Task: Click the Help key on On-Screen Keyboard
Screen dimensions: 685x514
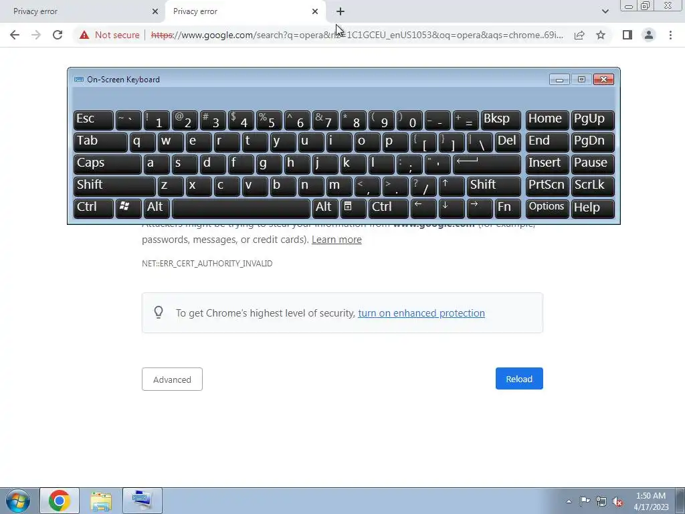Action: point(593,209)
